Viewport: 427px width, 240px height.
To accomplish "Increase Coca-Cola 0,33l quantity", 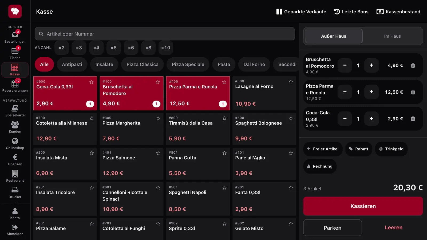I will click(371, 119).
